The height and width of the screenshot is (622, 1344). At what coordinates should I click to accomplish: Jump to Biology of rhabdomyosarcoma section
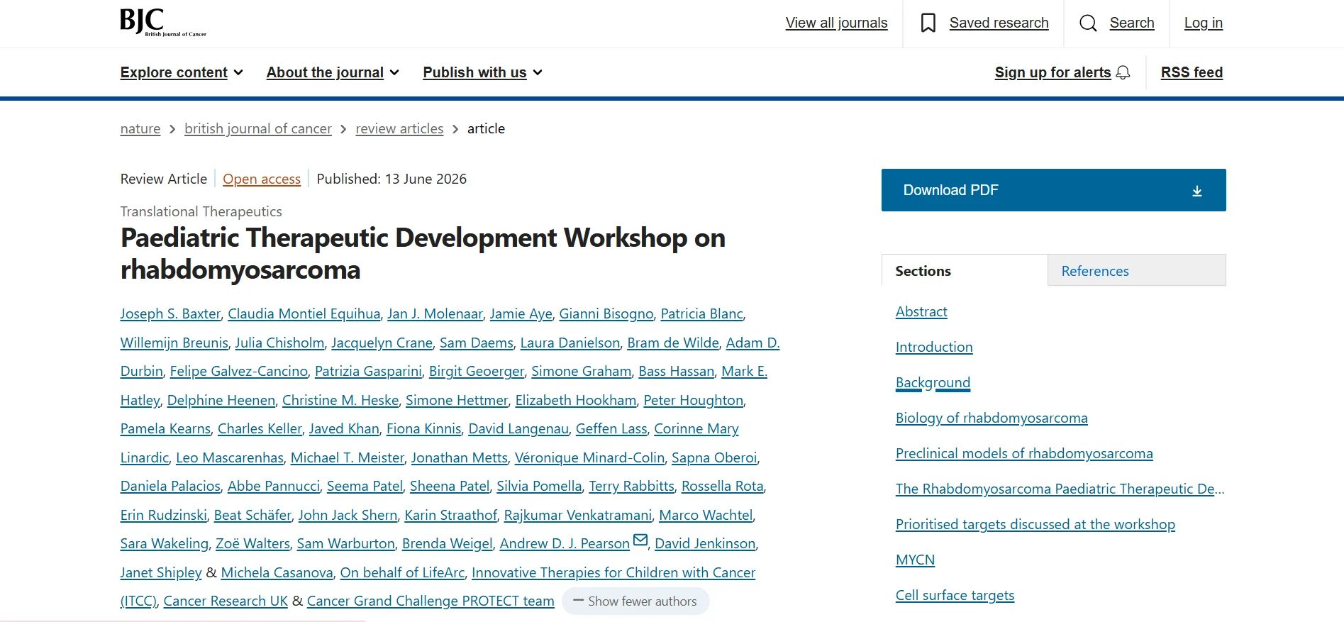[x=992, y=418]
